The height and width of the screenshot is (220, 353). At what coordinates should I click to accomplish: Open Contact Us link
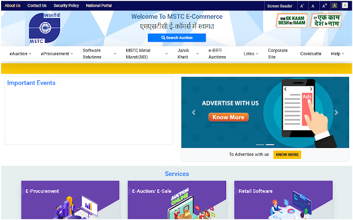37,5
